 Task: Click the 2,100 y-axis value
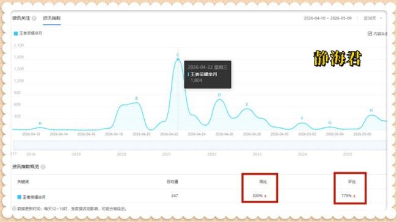(19, 46)
